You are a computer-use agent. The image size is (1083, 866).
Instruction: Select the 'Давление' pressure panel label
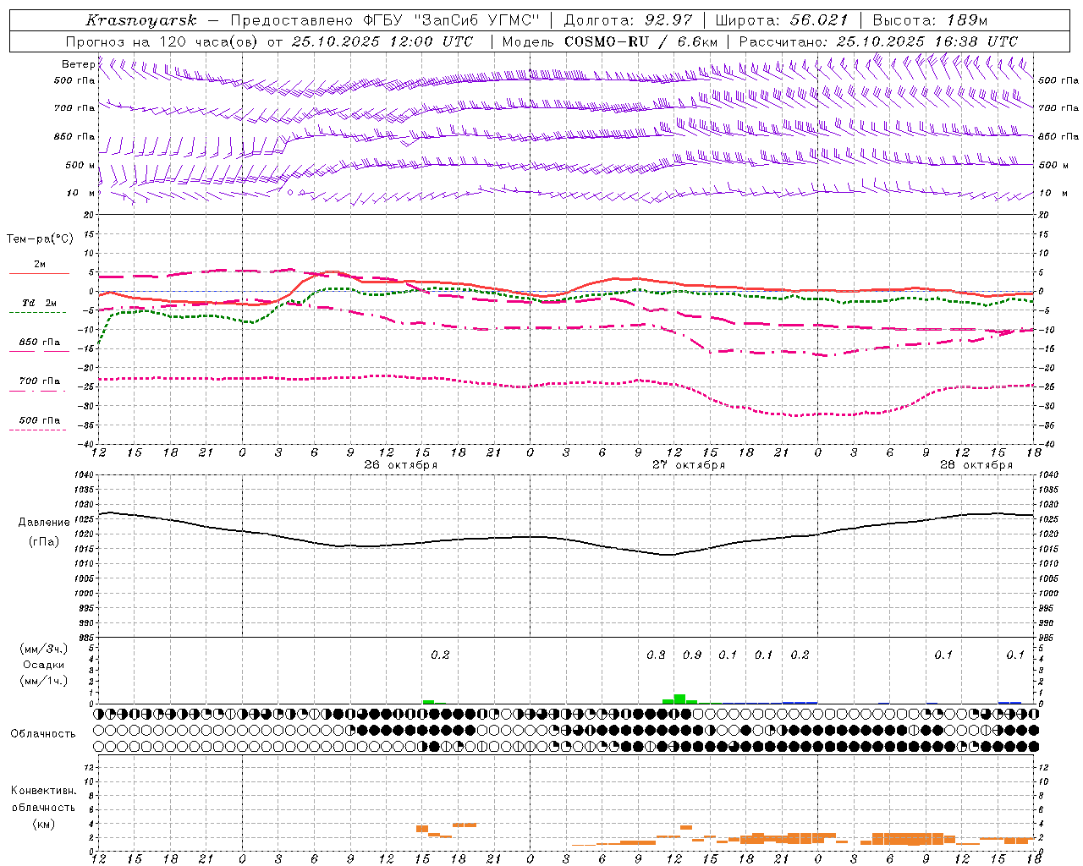(44, 523)
